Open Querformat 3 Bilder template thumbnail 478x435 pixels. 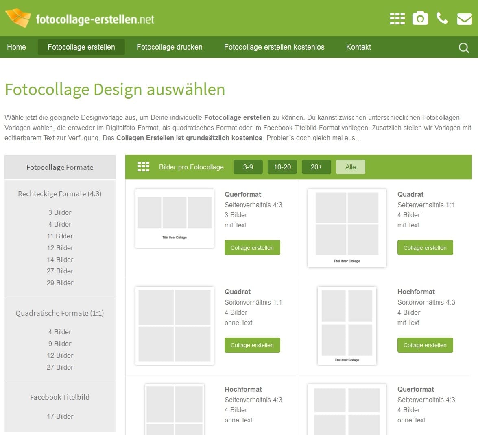[x=175, y=218]
